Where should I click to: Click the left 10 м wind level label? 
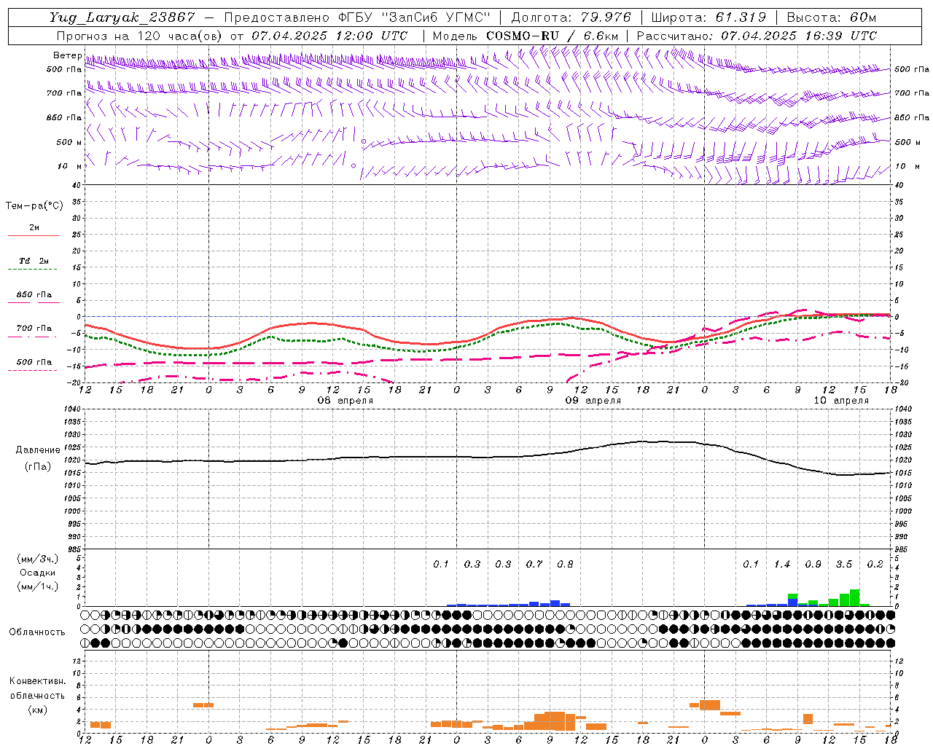70,166
